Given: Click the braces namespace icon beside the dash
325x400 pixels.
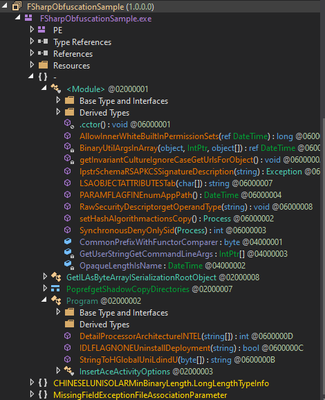Looking at the screenshot, I should click(x=43, y=77).
